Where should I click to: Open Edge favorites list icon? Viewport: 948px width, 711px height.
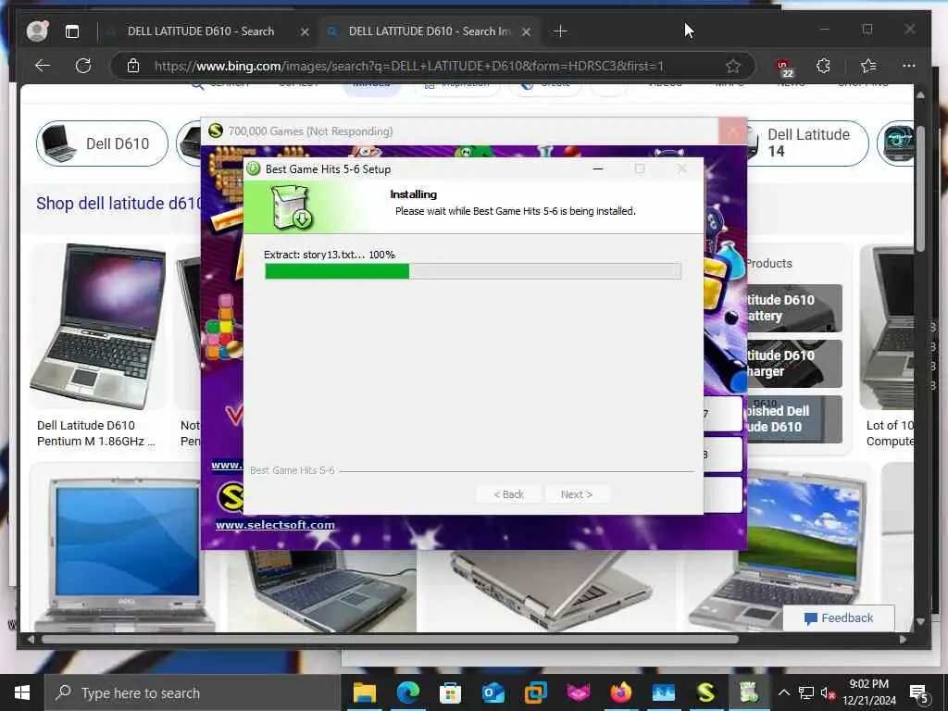867,66
